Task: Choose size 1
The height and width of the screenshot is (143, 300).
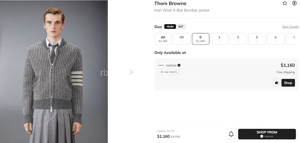Action: (219, 39)
